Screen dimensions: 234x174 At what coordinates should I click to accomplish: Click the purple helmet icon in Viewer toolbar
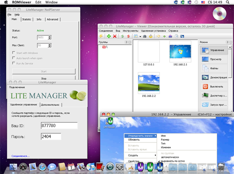click(170, 36)
